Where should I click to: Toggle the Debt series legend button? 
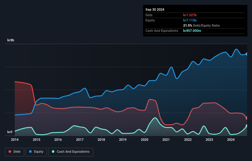point(14,152)
